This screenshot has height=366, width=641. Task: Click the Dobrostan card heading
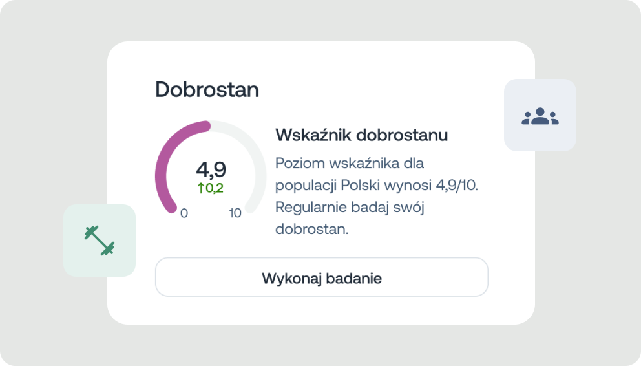click(x=207, y=89)
